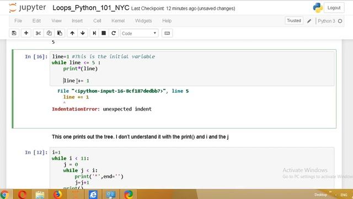Open the View menu
Image resolution: width=353 pixels, height=199 pixels.
click(56, 21)
